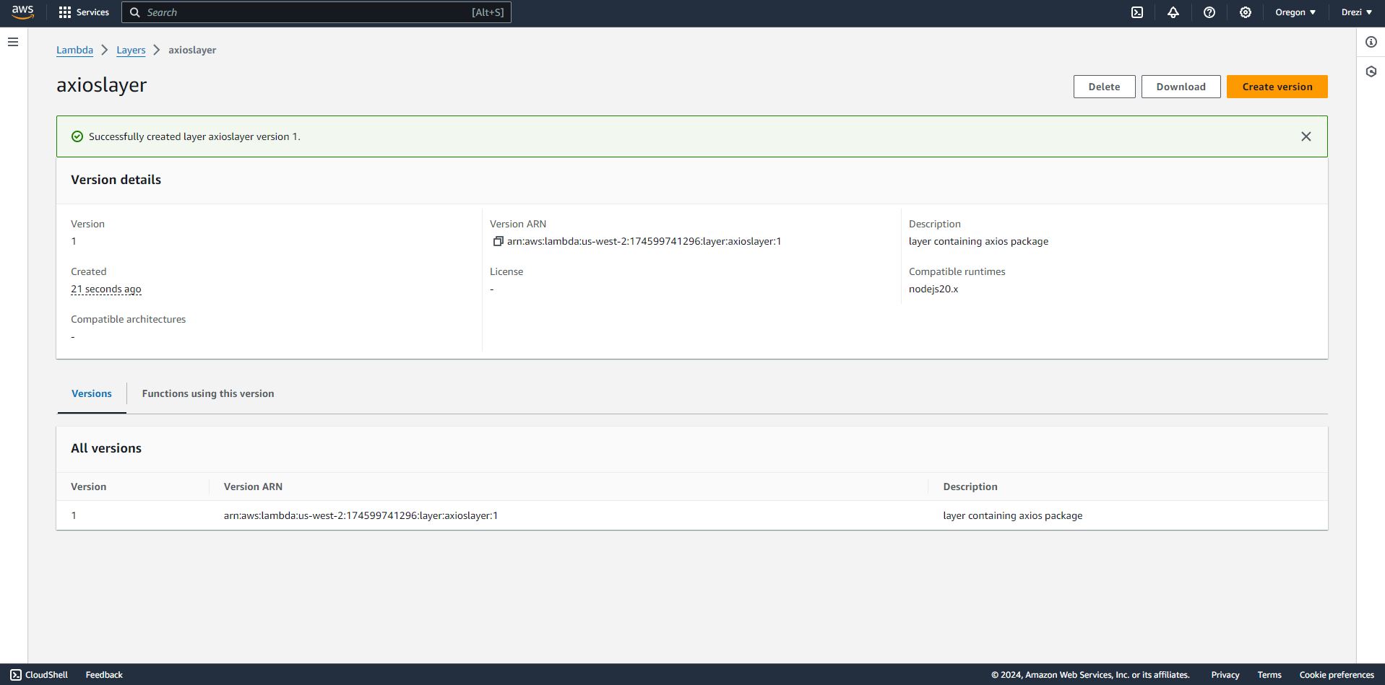This screenshot has width=1385, height=685.
Task: Expand the Drezi account menu
Action: click(x=1357, y=12)
